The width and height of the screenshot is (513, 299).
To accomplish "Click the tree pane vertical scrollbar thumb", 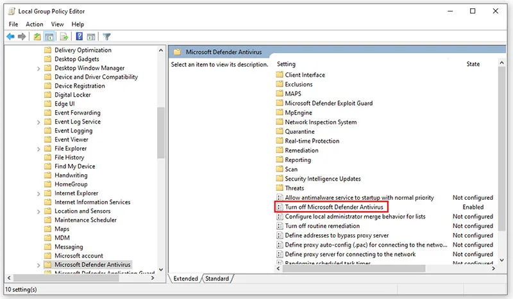I will (161, 133).
